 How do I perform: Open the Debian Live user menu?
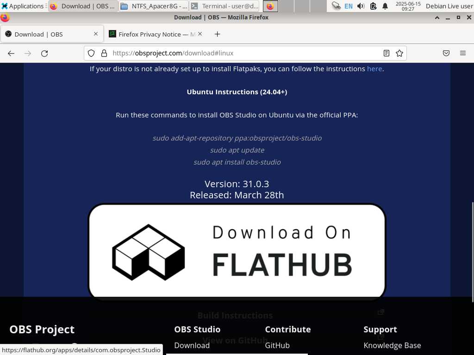449,6
